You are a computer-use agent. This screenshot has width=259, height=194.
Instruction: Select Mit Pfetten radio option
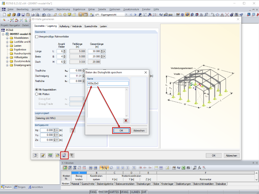[36, 94]
